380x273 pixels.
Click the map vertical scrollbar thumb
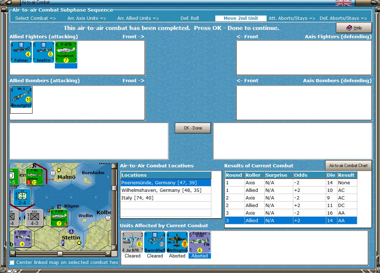tap(114, 188)
